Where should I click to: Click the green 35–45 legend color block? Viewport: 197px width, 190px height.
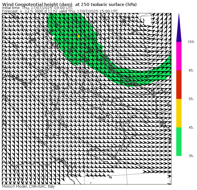pos(179,142)
